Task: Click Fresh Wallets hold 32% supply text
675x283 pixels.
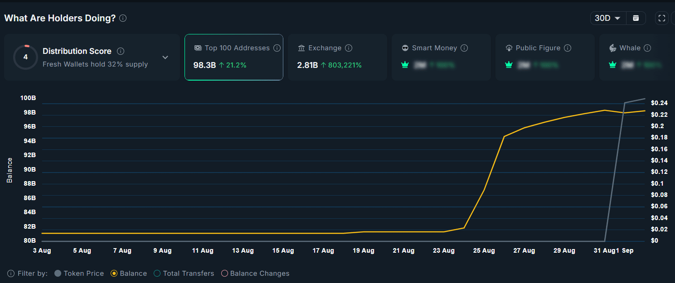Action: pos(95,64)
